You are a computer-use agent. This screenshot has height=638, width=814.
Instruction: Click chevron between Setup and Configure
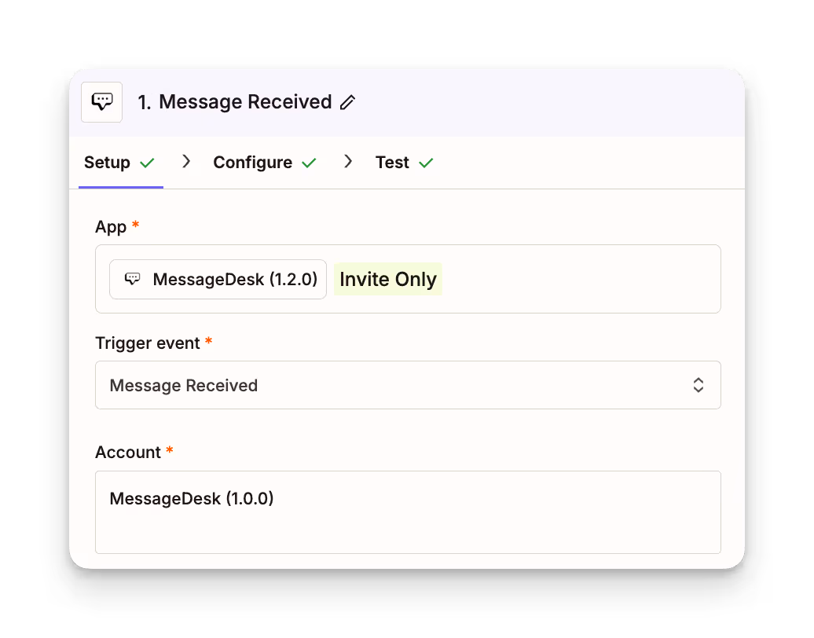[x=186, y=162]
